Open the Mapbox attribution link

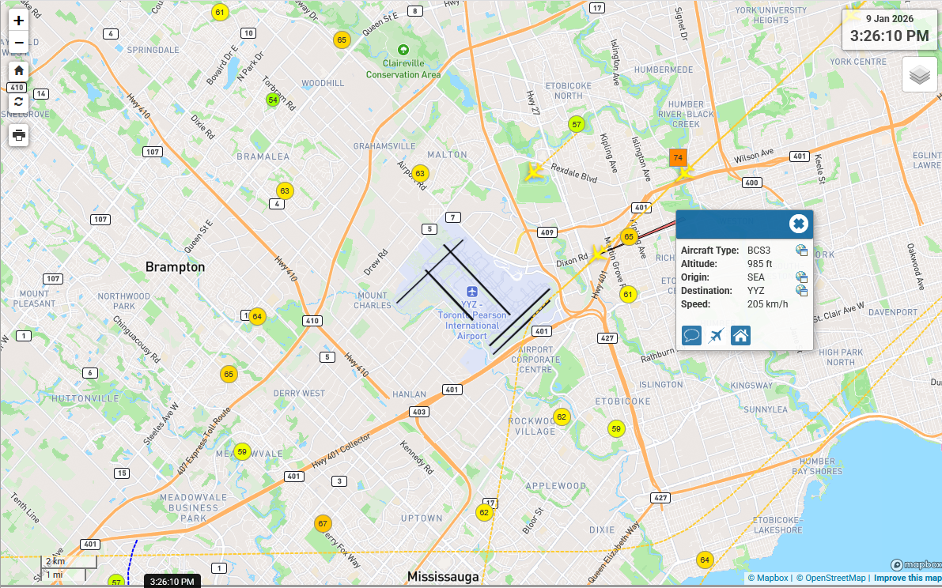768,579
